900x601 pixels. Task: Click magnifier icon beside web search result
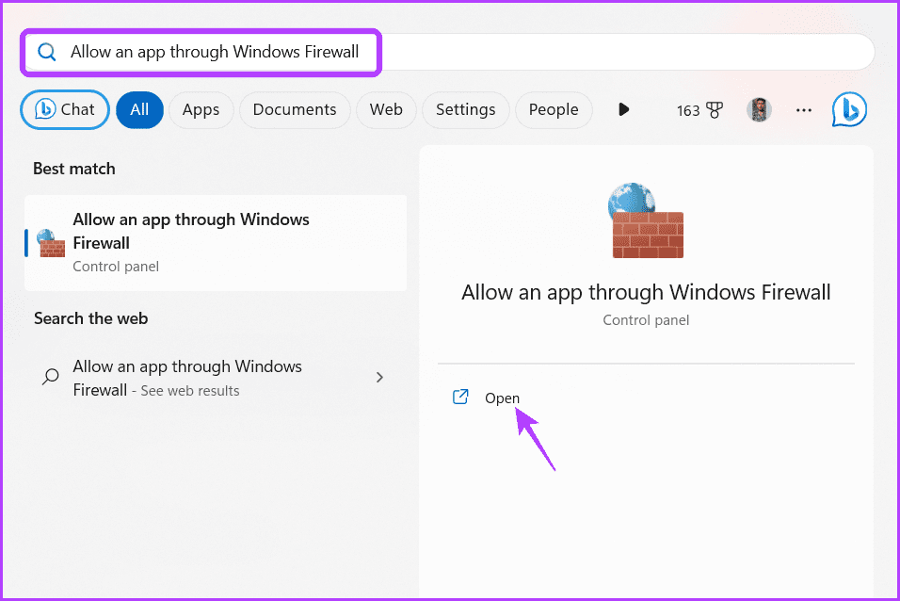(x=51, y=377)
